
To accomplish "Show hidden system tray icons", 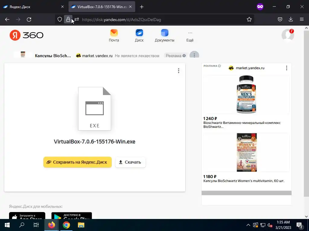I will 248,225.
